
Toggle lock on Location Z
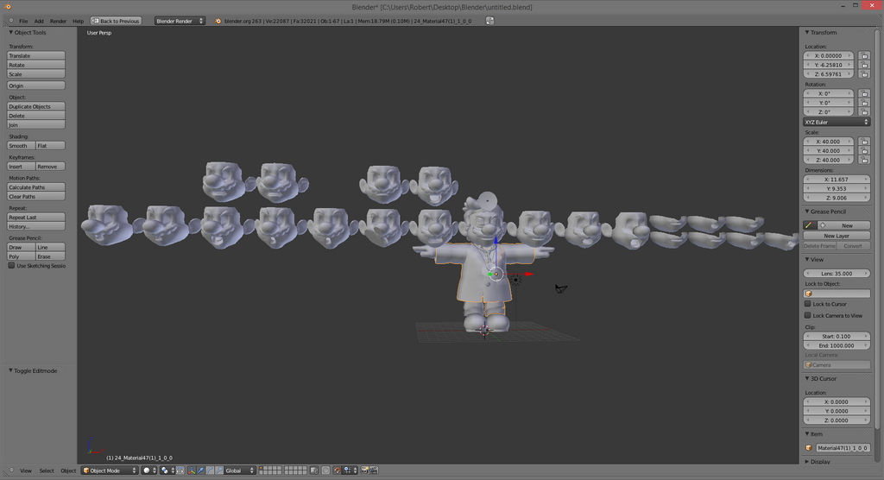click(x=863, y=74)
